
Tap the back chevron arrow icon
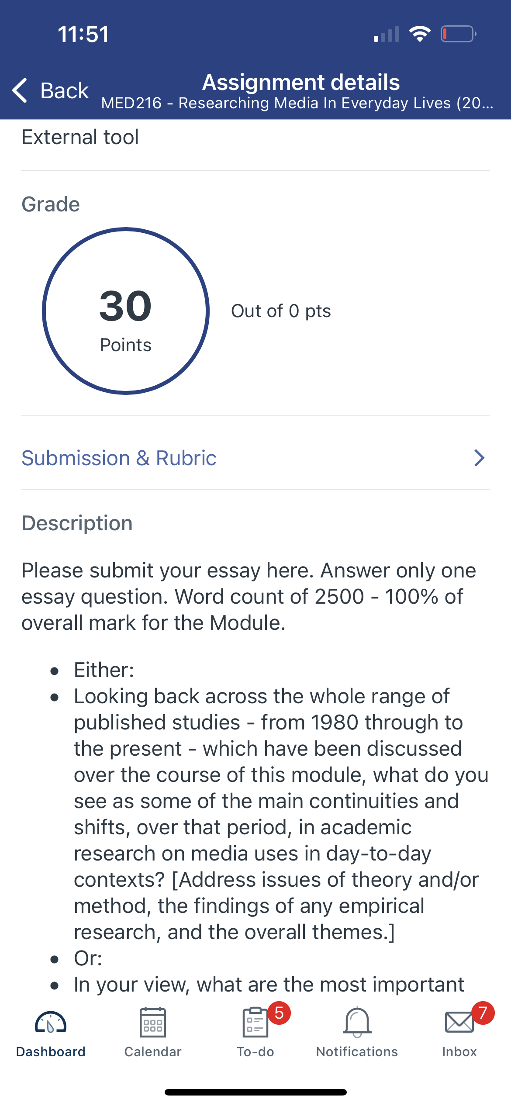(20, 90)
